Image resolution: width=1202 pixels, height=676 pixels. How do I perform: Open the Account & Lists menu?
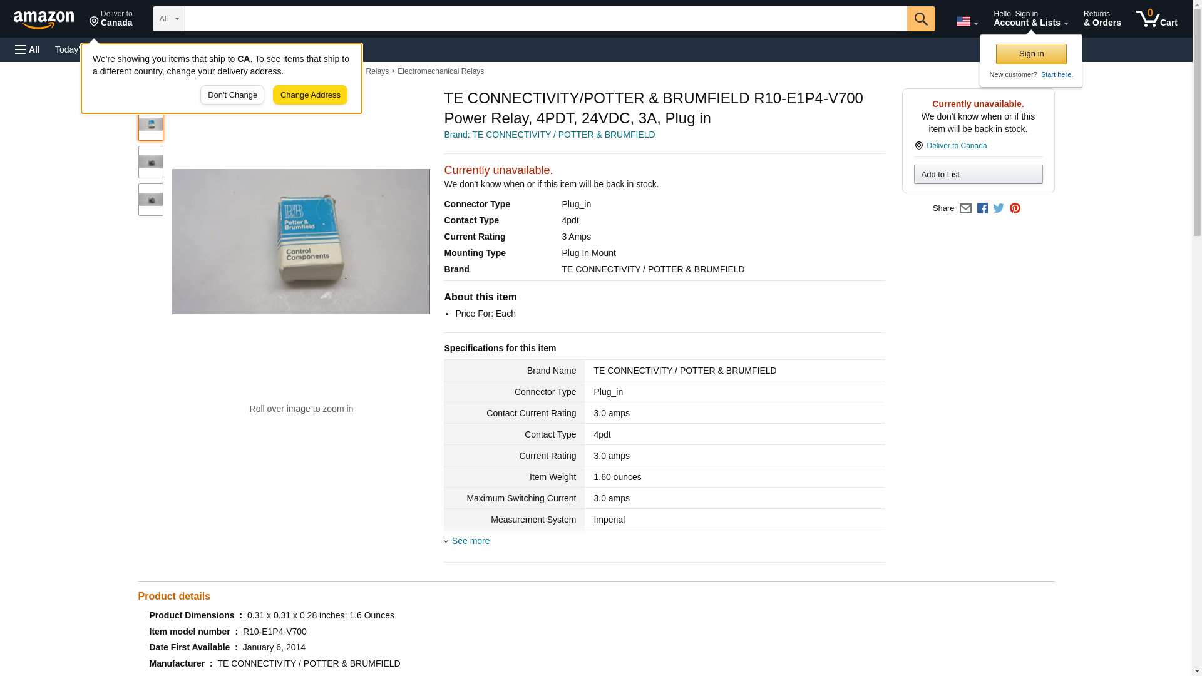[x=1030, y=19]
